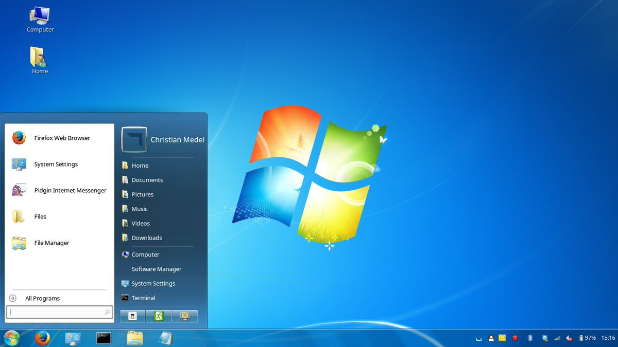Launch Software Manager
This screenshot has width=618, height=347.
coord(158,269)
